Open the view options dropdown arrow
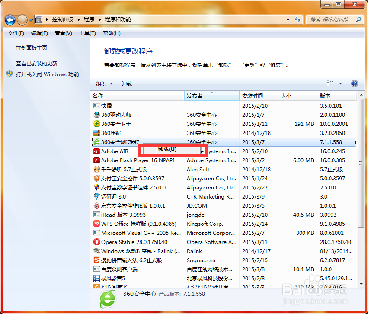Viewport: 368px width, 314px height. 341,83
